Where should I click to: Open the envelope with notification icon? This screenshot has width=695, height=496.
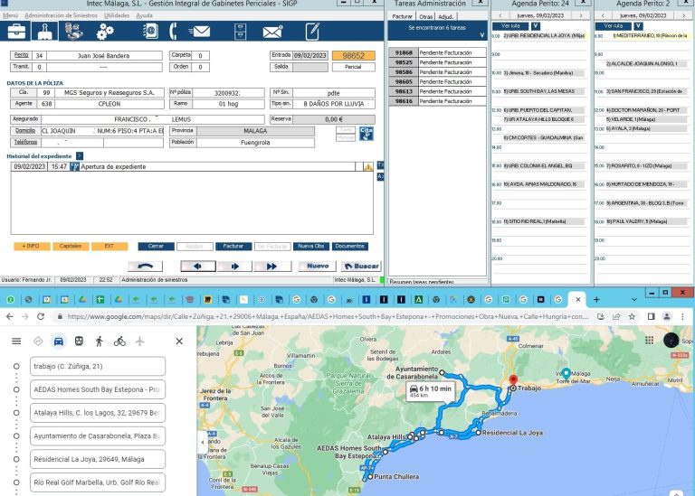click(272, 32)
